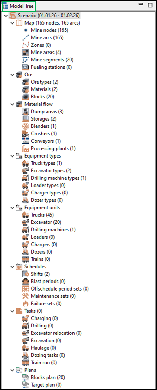Collapse the Equipment types chevron

pyautogui.click(x=12, y=156)
